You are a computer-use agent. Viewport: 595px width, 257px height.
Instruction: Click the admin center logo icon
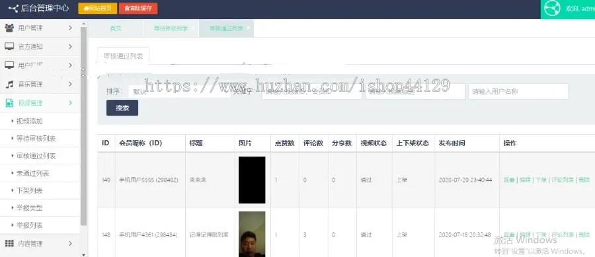click(13, 8)
